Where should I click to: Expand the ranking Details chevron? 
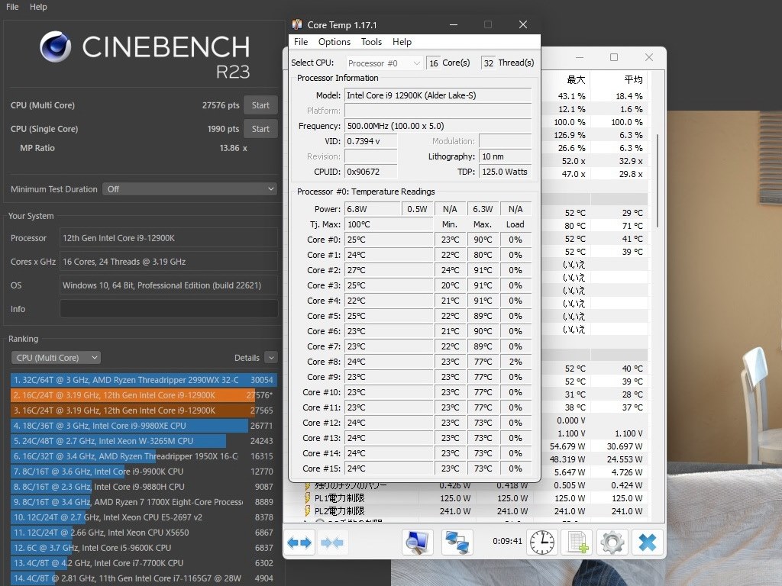(270, 357)
